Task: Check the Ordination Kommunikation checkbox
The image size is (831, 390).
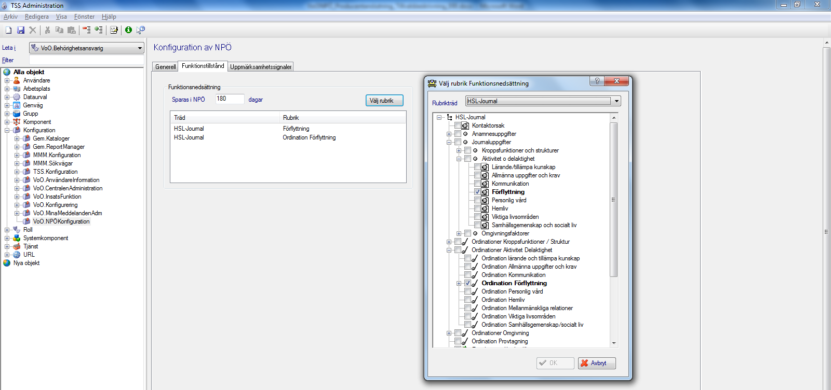Action: [467, 275]
